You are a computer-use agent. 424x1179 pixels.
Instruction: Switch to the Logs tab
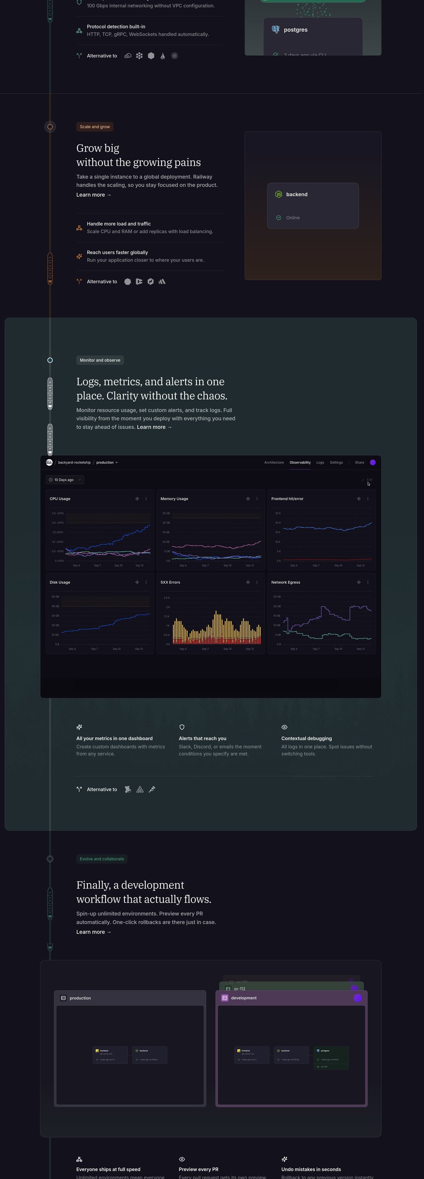coord(320,462)
